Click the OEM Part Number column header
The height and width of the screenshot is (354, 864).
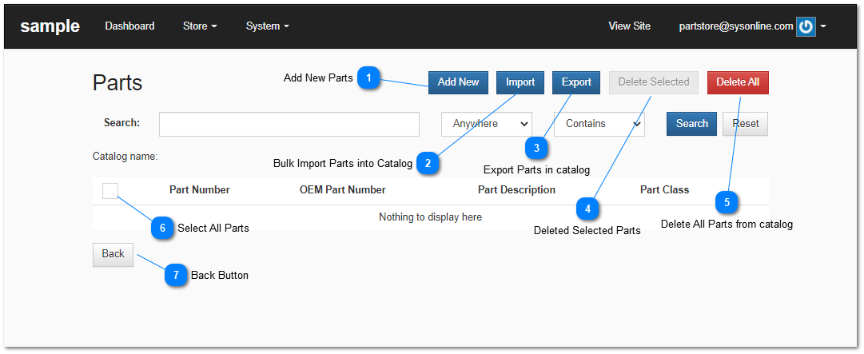(343, 190)
